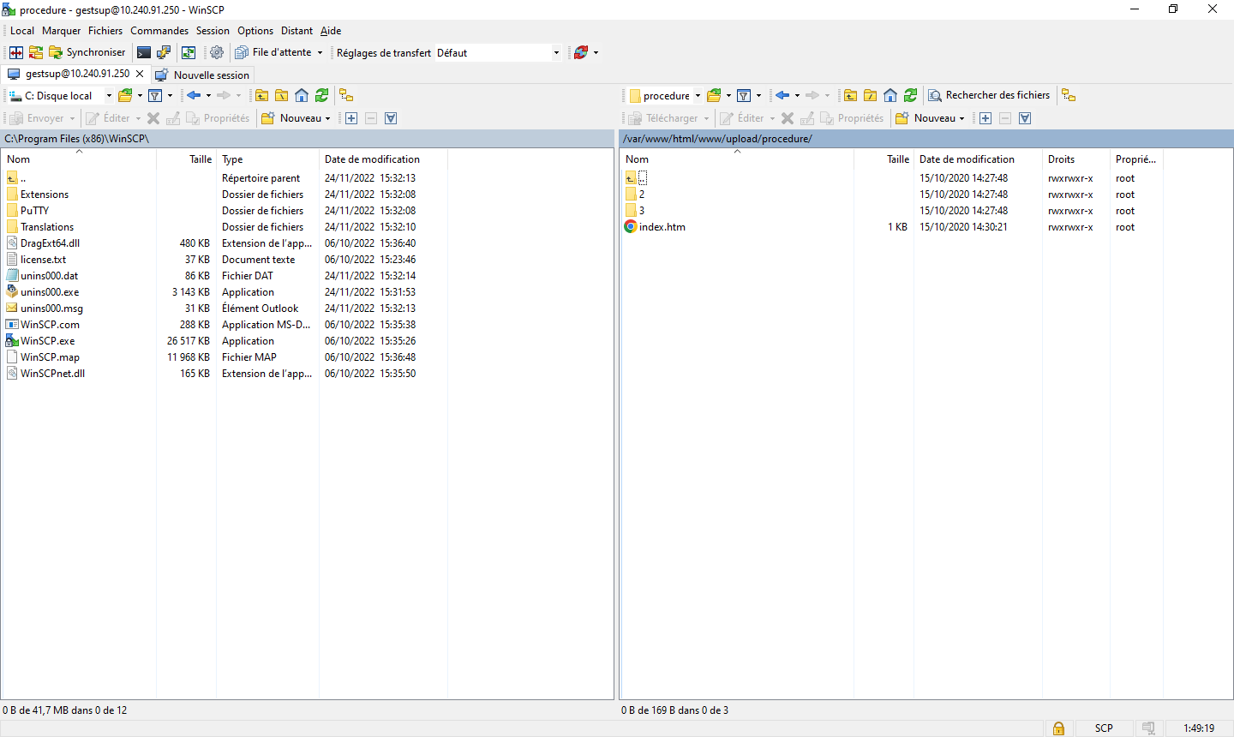Select the PuTTY folder in local panel
1234x737 pixels.
(34, 211)
